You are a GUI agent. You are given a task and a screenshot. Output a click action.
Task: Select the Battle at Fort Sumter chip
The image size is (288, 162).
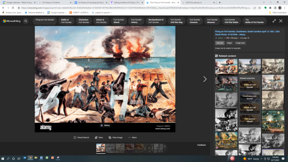(66, 21)
